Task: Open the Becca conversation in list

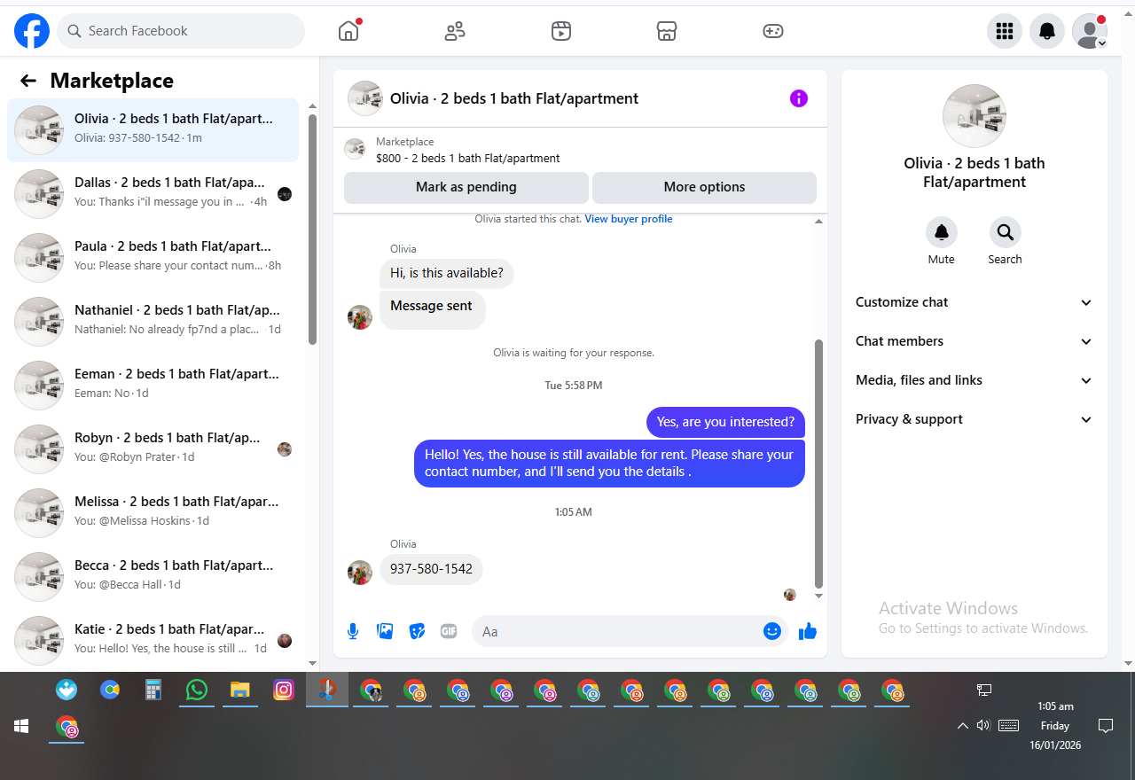Action: coord(153,577)
